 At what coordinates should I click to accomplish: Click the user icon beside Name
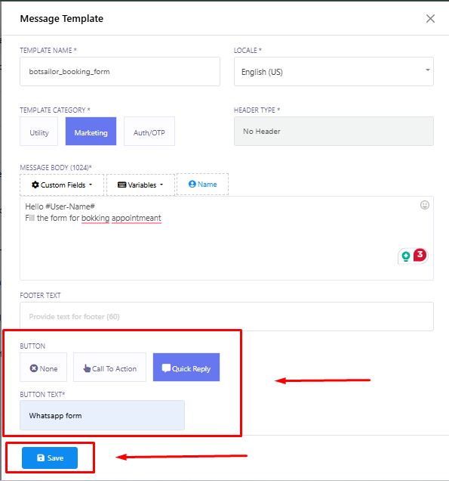pyautogui.click(x=192, y=184)
